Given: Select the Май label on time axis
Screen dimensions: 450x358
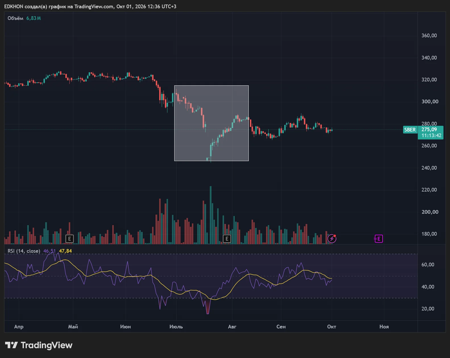Looking at the screenshot, I should coord(73,327).
